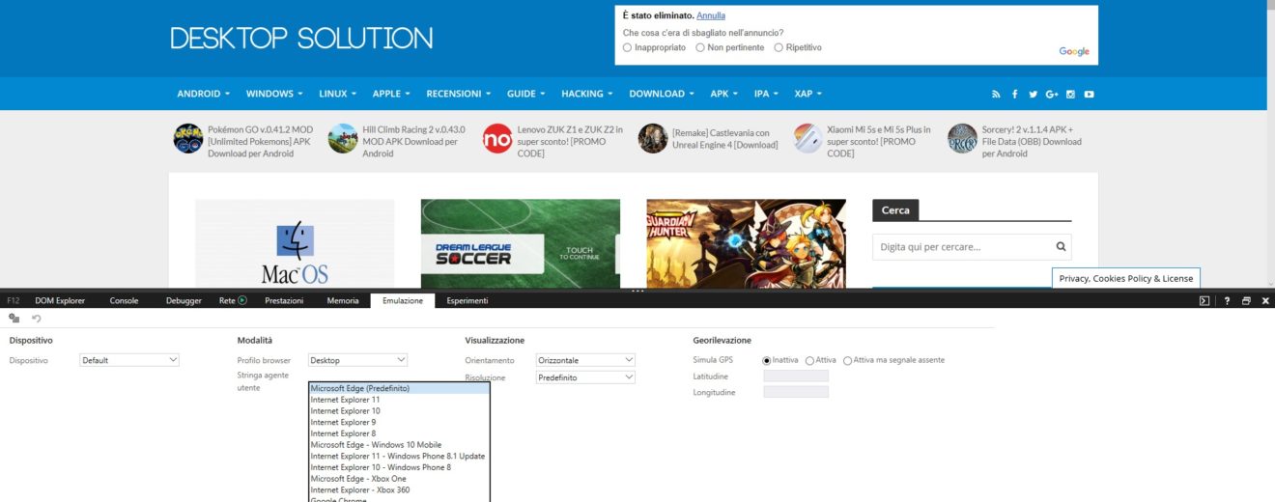Switch to Debugger tab
The height and width of the screenshot is (502, 1275).
coord(184,301)
